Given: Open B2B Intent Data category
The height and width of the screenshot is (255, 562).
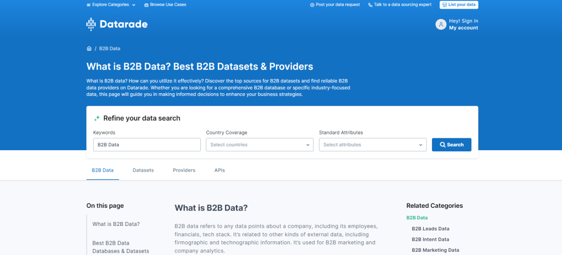Looking at the screenshot, I should pos(430,239).
